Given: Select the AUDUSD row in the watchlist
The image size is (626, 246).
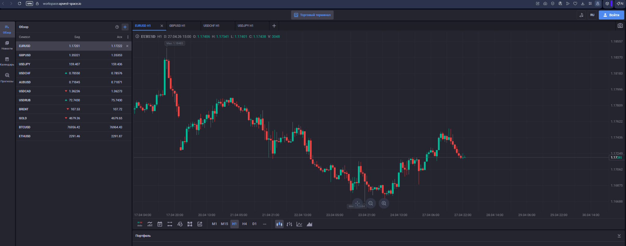Looking at the screenshot, I should point(74,82).
